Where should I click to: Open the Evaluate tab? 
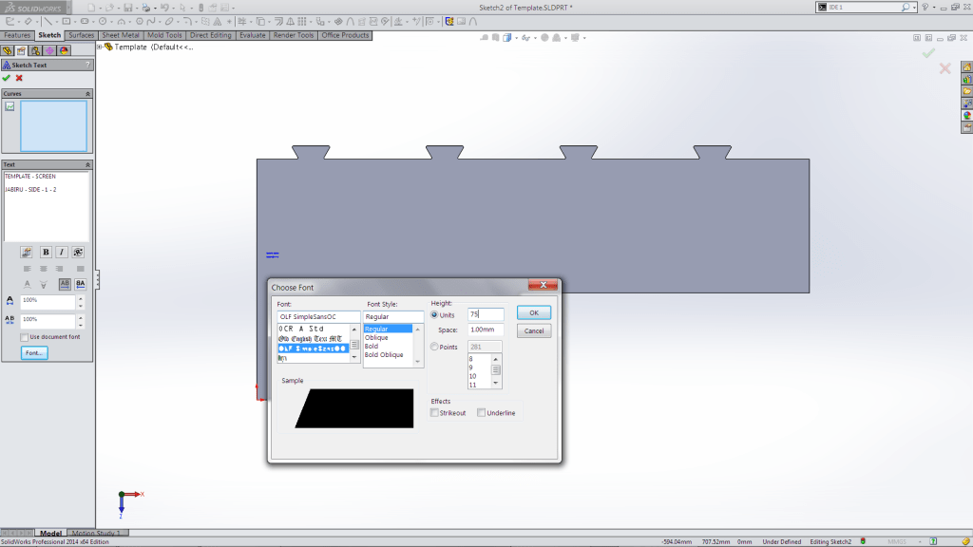(252, 35)
